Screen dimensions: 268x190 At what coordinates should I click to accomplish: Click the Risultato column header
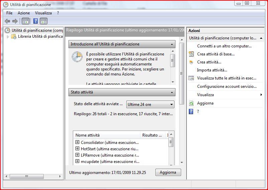pos(153,135)
